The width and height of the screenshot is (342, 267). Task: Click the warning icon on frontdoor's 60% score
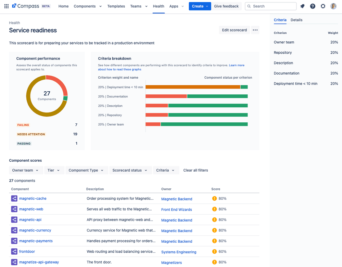(x=214, y=251)
